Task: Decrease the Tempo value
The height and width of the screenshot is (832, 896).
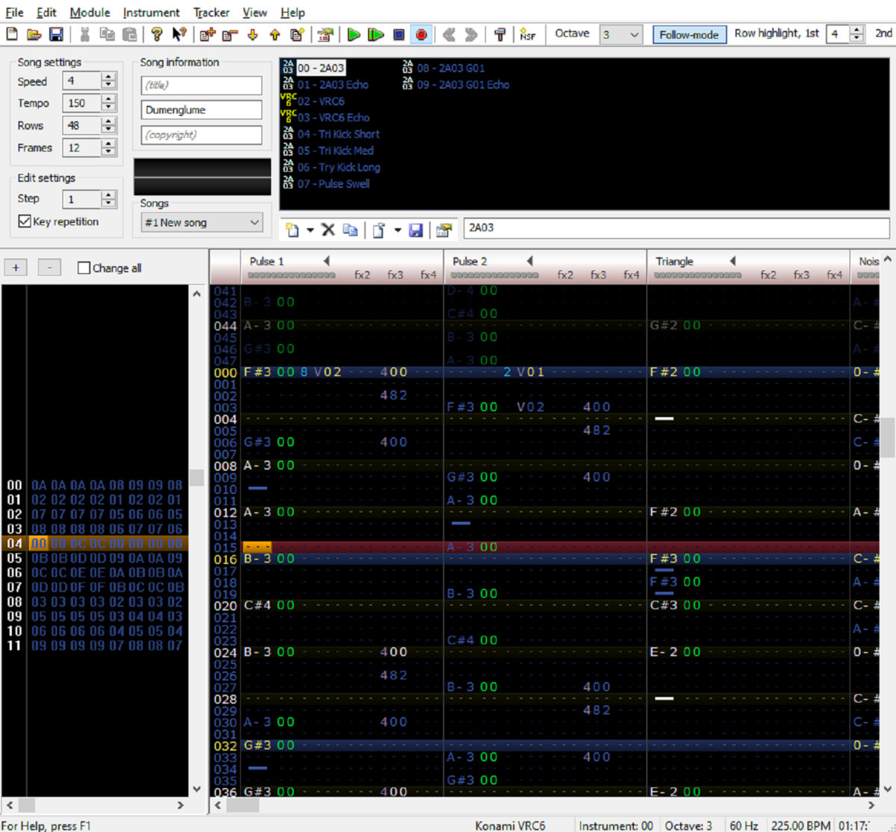Action: coord(109,107)
